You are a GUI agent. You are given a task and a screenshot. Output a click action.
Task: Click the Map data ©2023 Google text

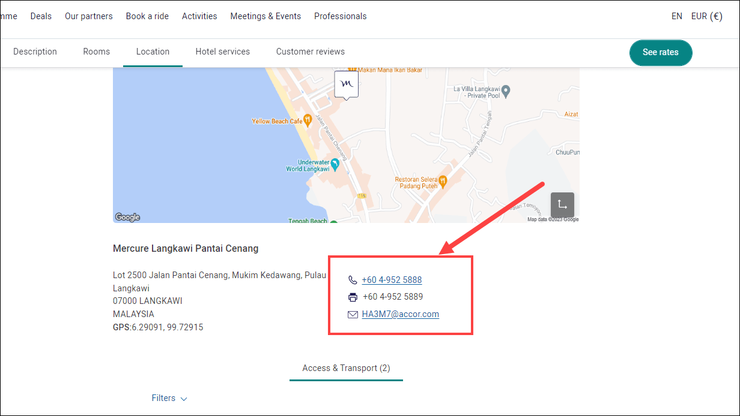(553, 219)
